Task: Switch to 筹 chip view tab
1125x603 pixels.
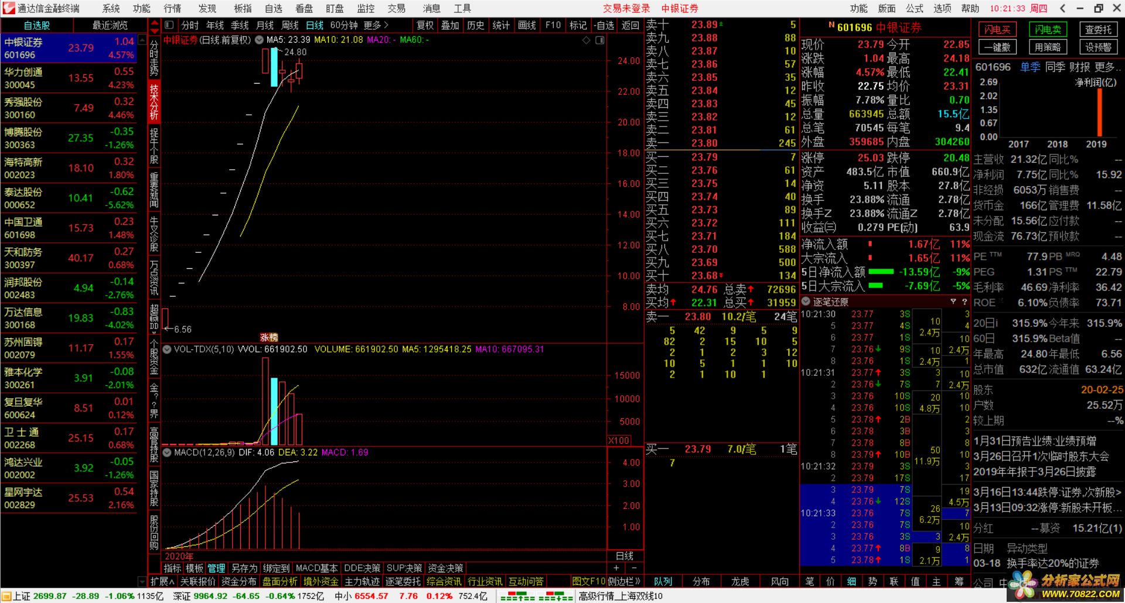Action: click(959, 581)
